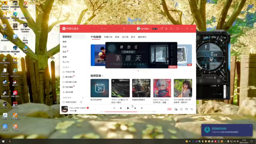Open the volume speaker icon

pyautogui.click(x=181, y=109)
